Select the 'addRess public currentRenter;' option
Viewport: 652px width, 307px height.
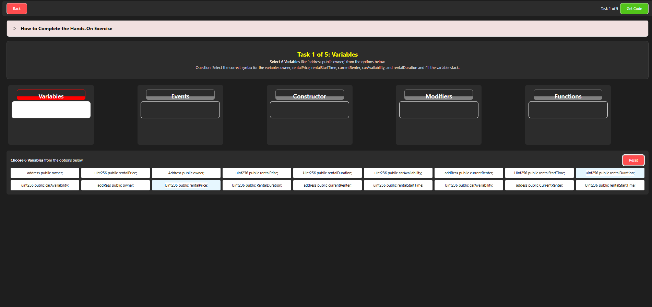click(x=469, y=173)
